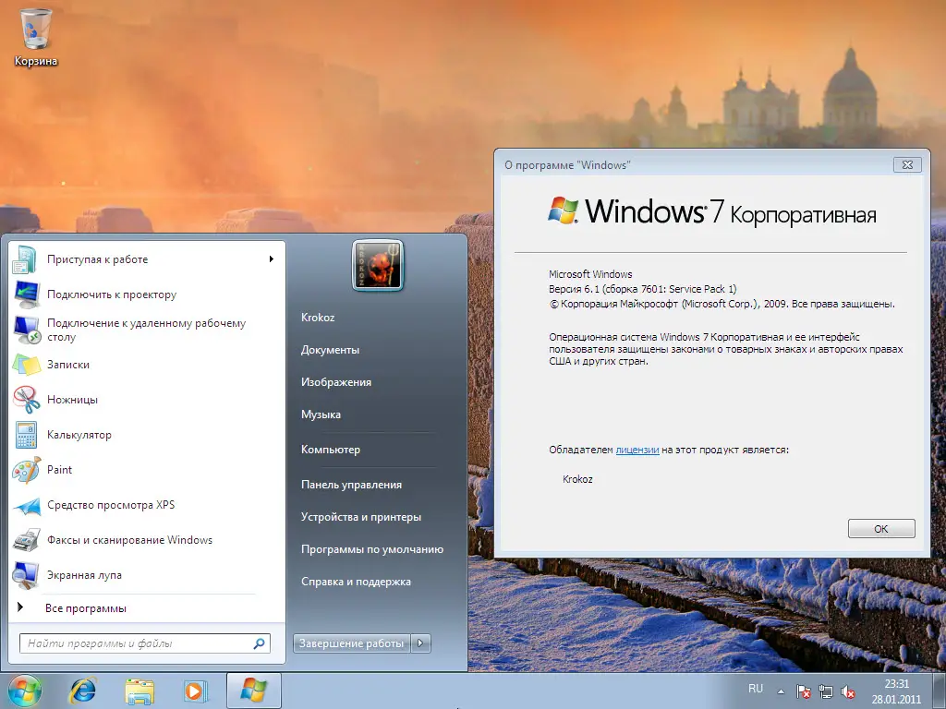Launch Windows Media Player from taskbar

(195, 690)
